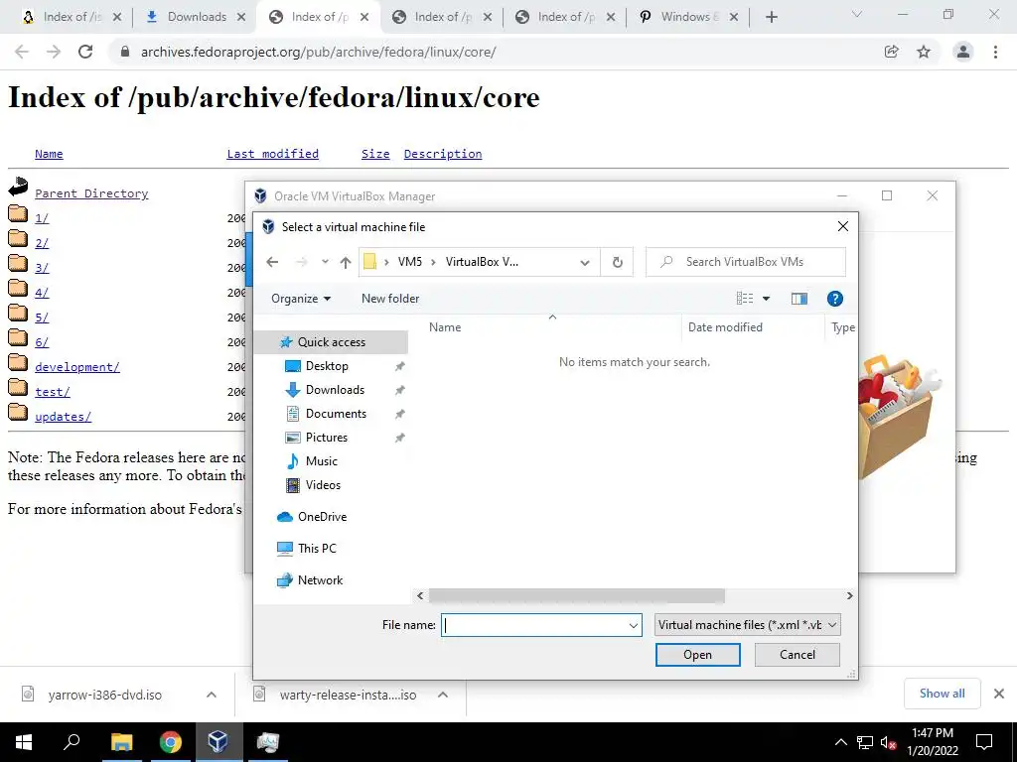The image size is (1017, 762).
Task: Expand recent locations dropdown beside forward arrow
Action: pyautogui.click(x=325, y=262)
